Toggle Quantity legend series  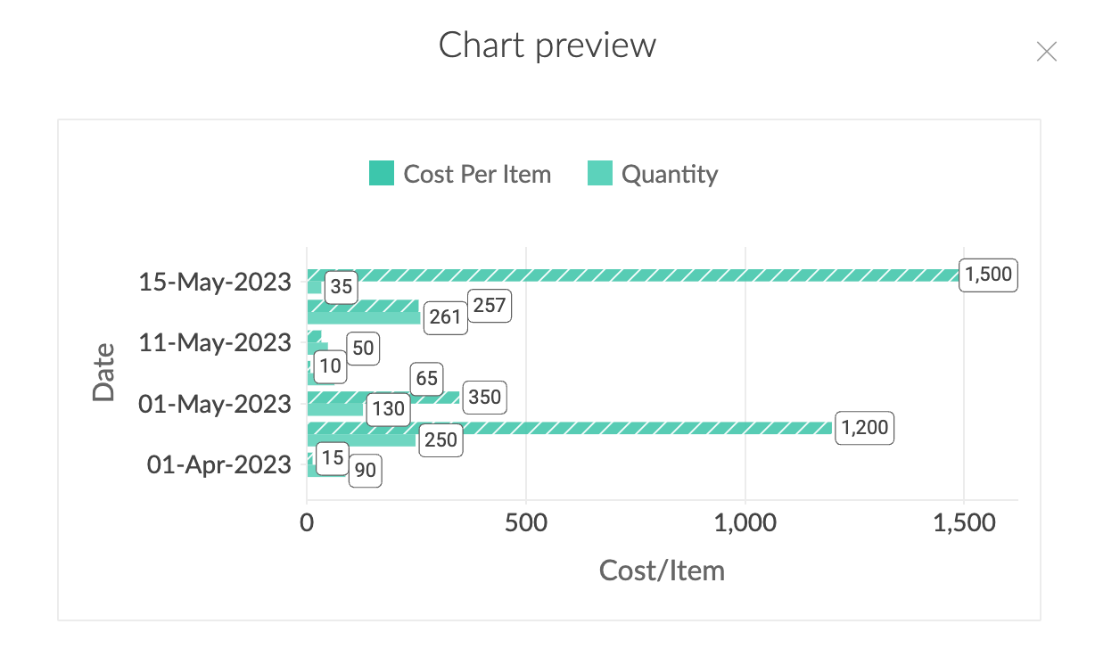click(x=653, y=174)
